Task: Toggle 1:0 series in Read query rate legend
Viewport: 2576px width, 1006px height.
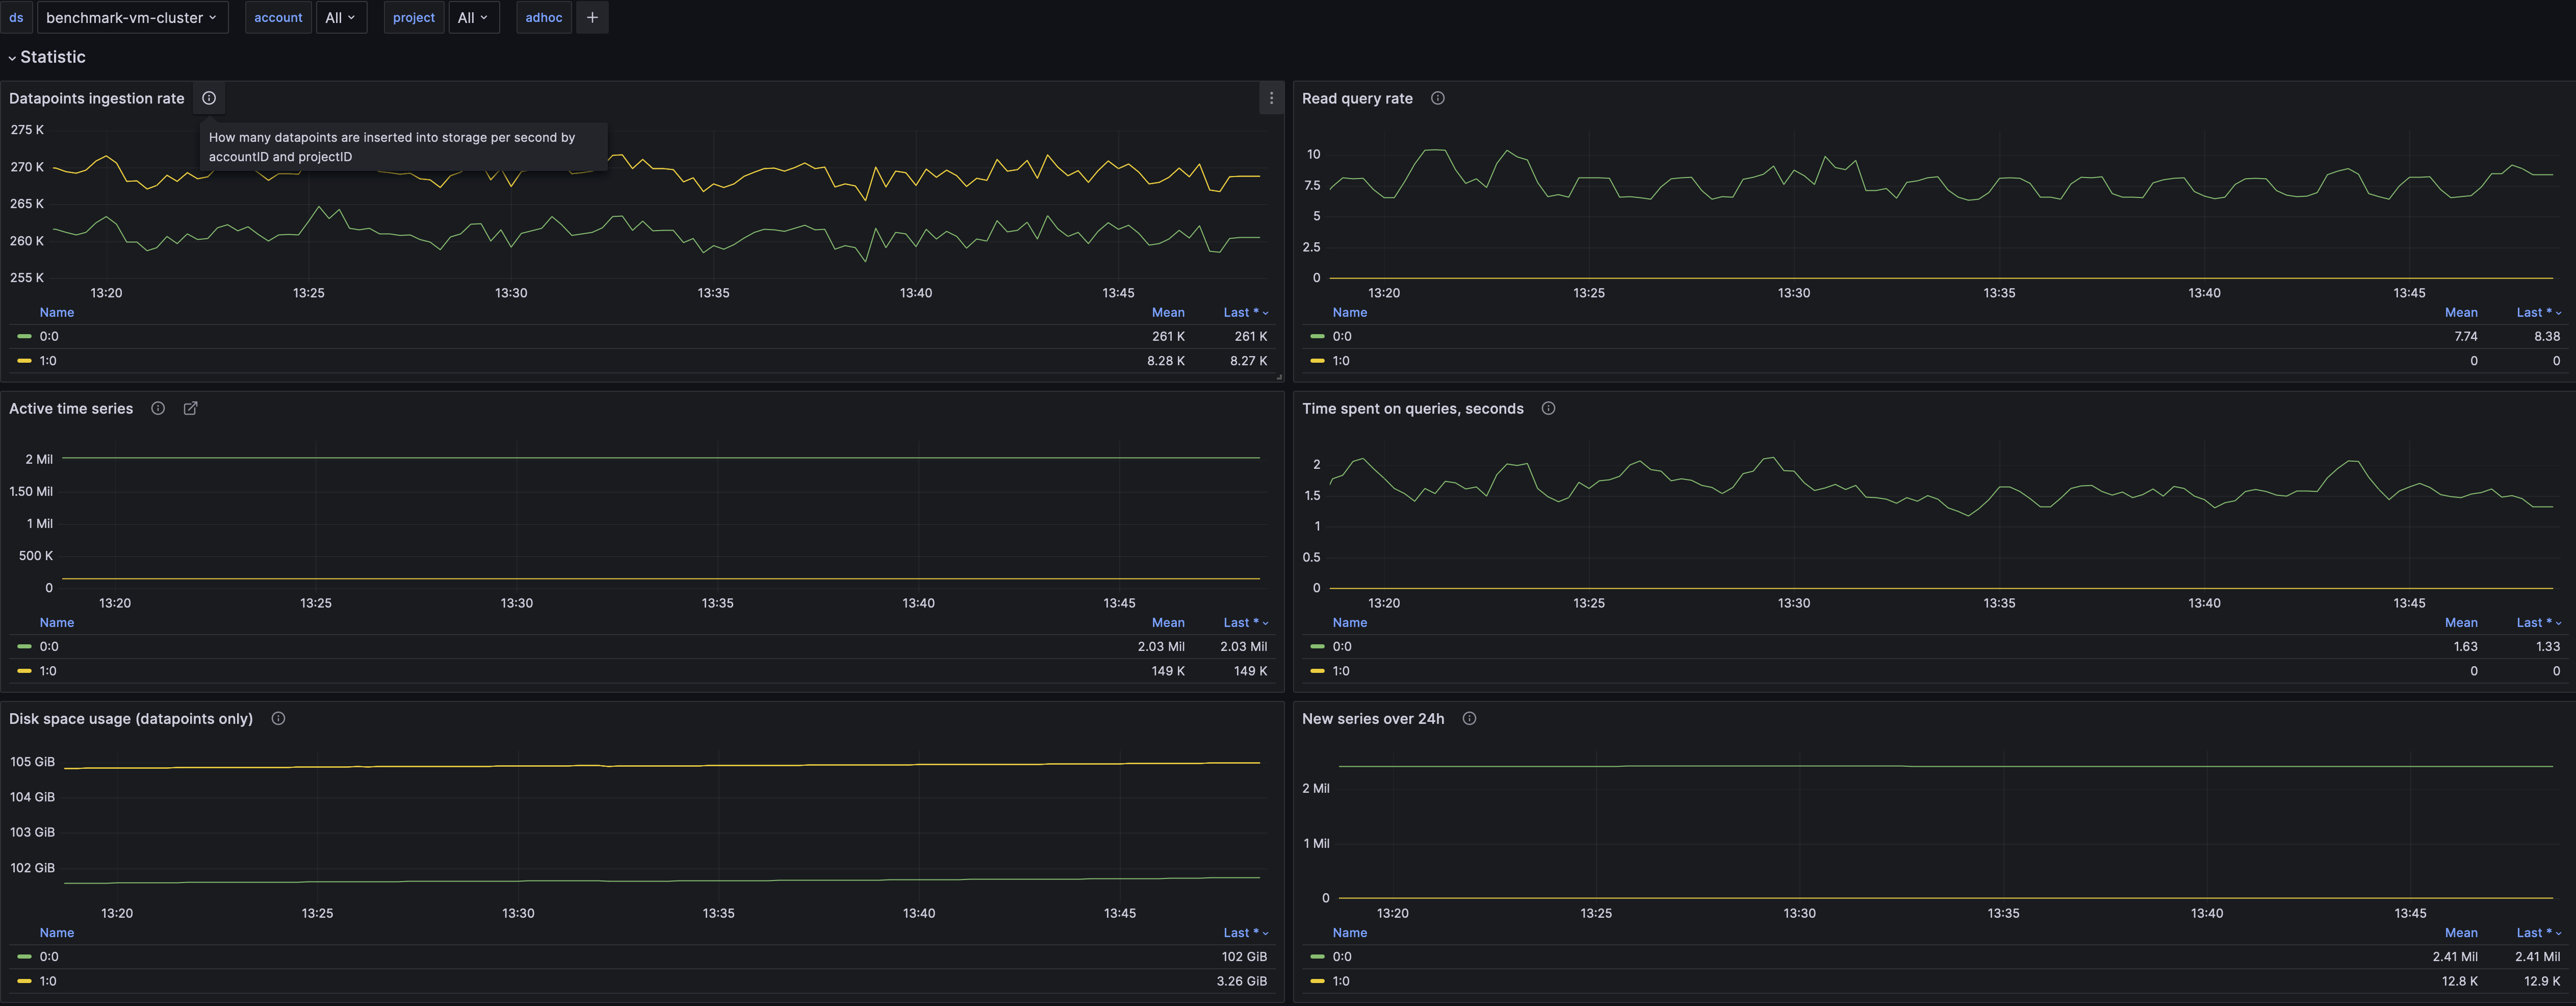Action: point(1341,361)
